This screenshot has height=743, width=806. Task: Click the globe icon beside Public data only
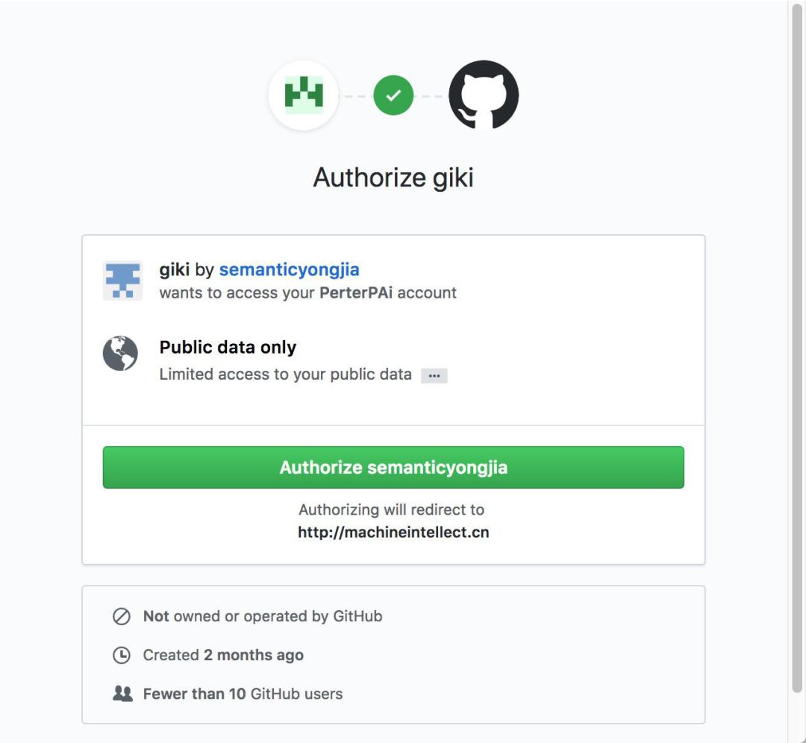tap(120, 354)
